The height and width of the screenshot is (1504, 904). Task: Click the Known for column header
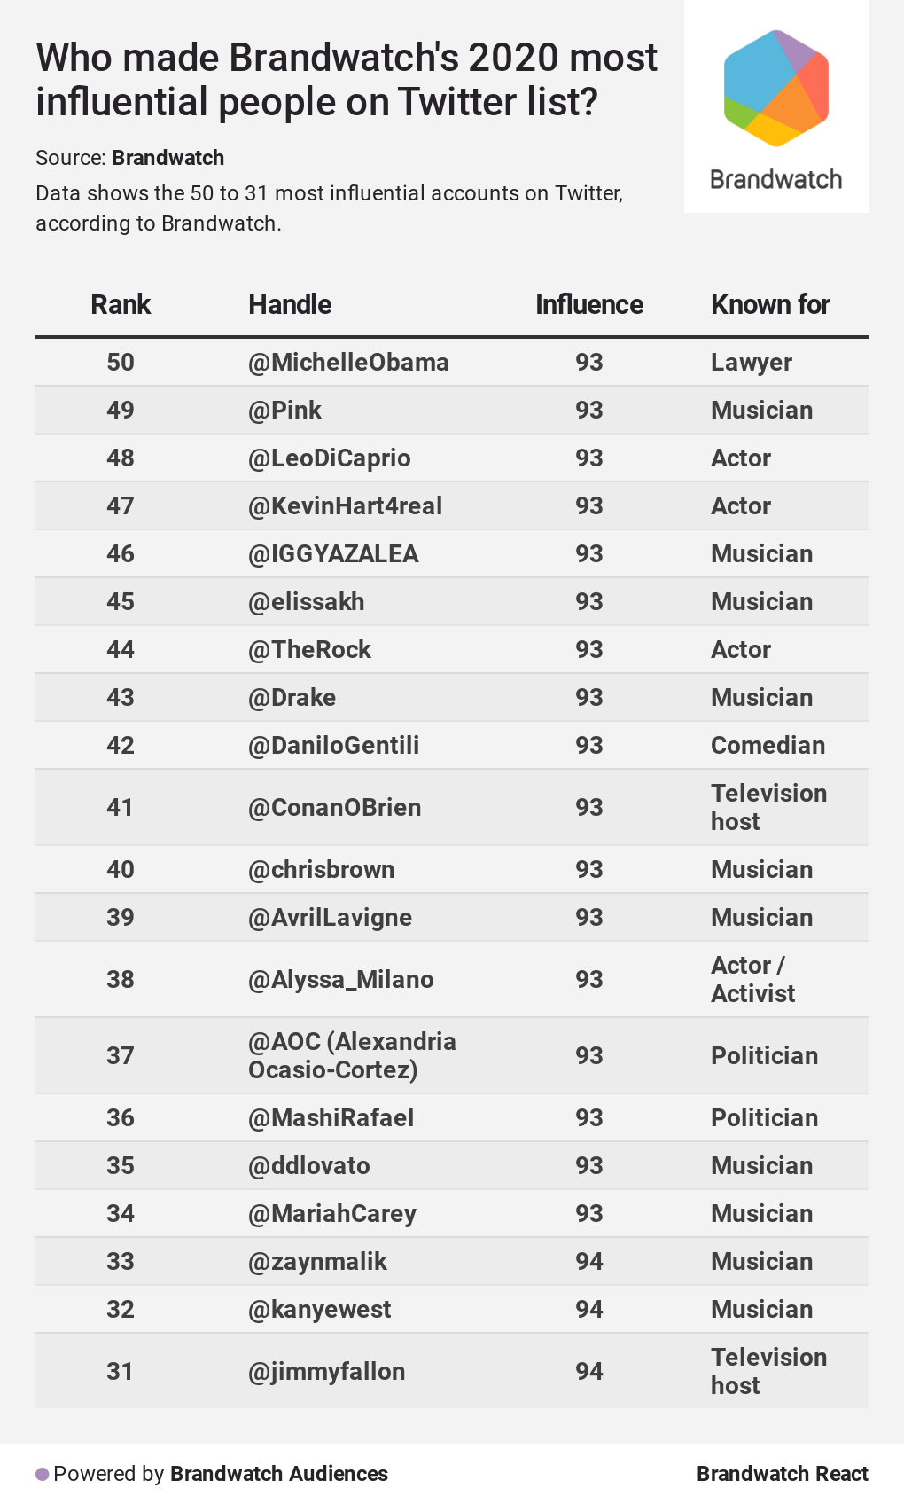pos(770,305)
